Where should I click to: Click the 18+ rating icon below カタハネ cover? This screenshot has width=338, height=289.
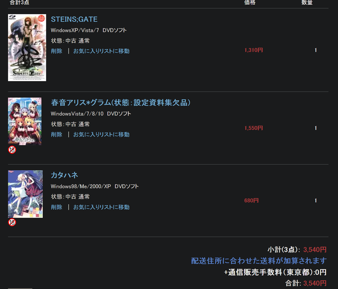(x=12, y=222)
